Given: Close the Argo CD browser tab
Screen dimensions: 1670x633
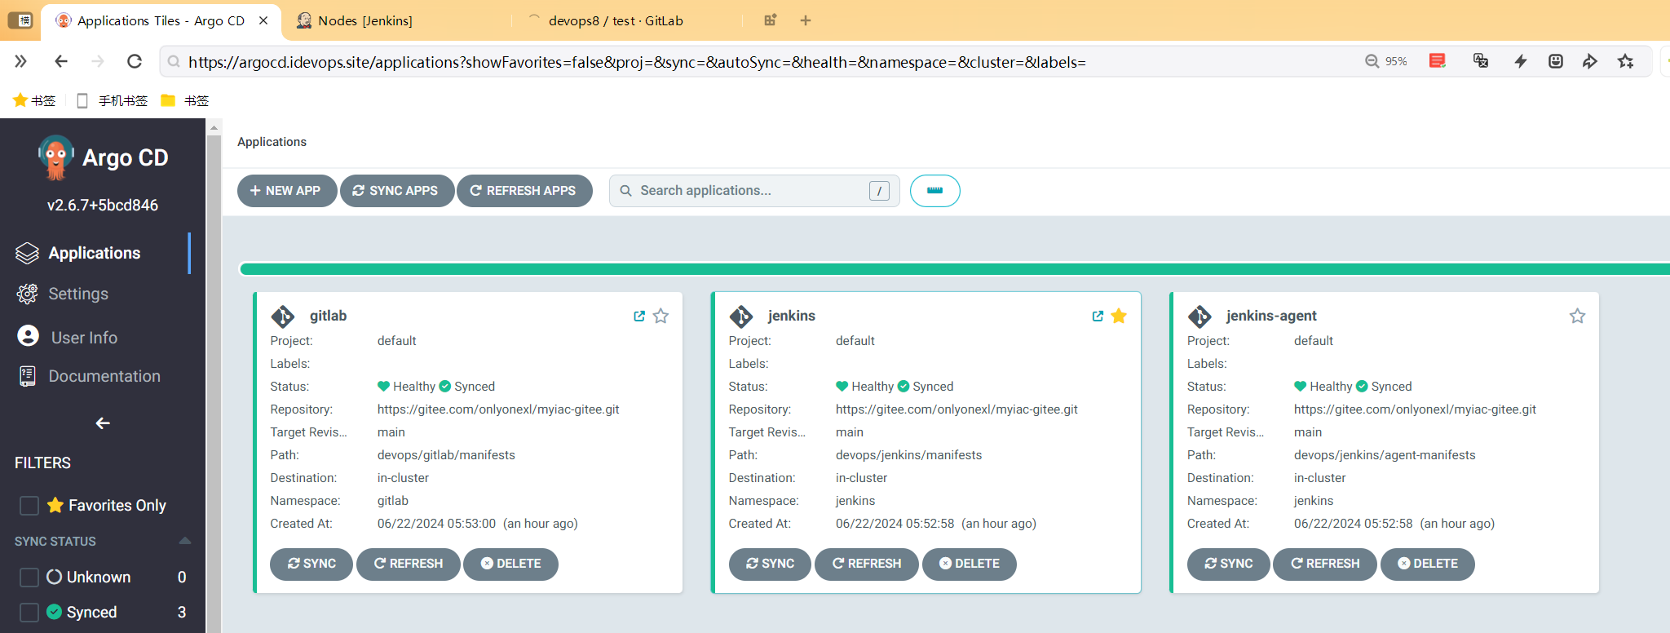Looking at the screenshot, I should coord(263,20).
